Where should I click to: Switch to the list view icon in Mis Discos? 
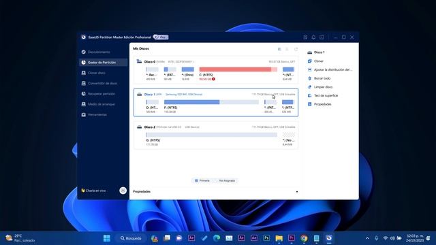[x=287, y=49]
